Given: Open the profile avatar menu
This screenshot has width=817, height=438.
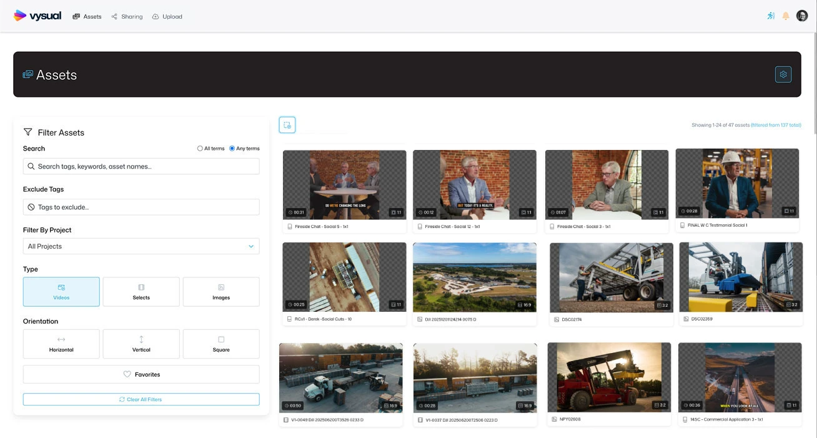Looking at the screenshot, I should tap(801, 15).
